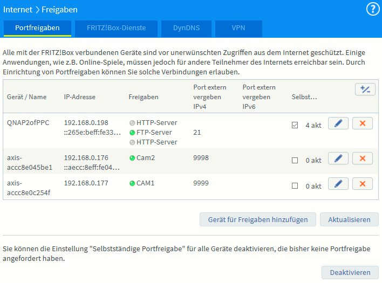Click the green FTP-Server status indicator
This screenshot has width=382, height=283.
point(132,133)
